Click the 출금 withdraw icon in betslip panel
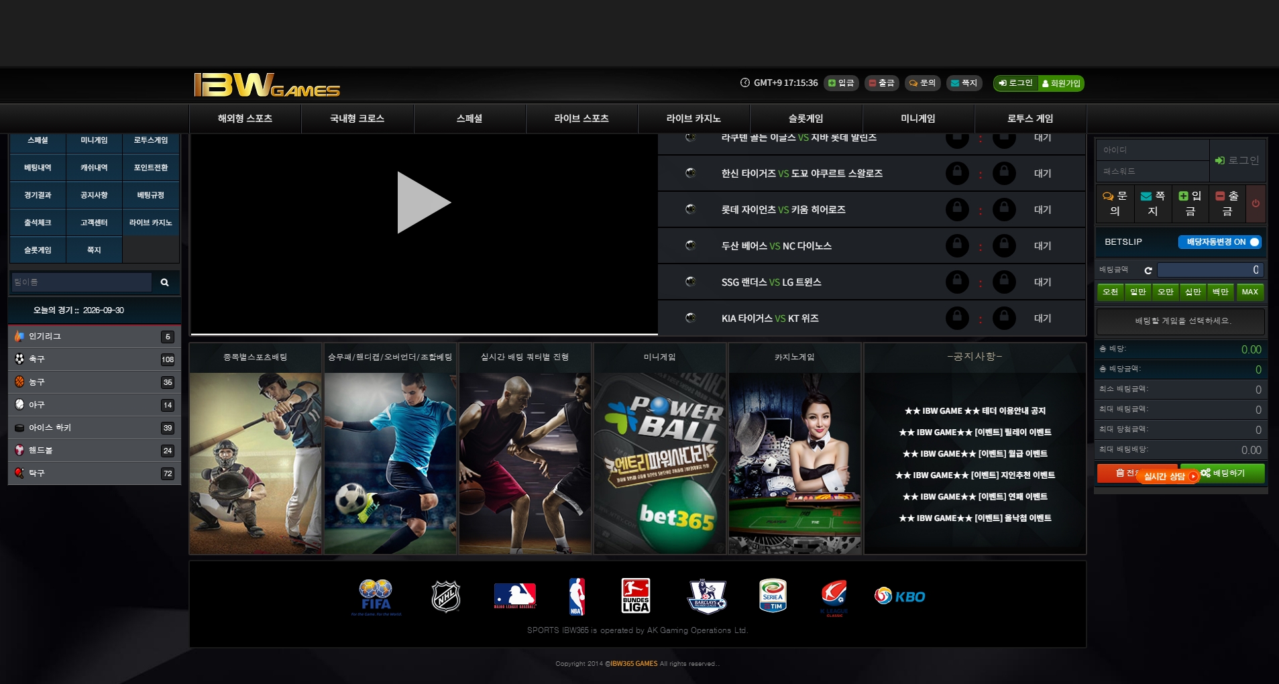 (1227, 203)
